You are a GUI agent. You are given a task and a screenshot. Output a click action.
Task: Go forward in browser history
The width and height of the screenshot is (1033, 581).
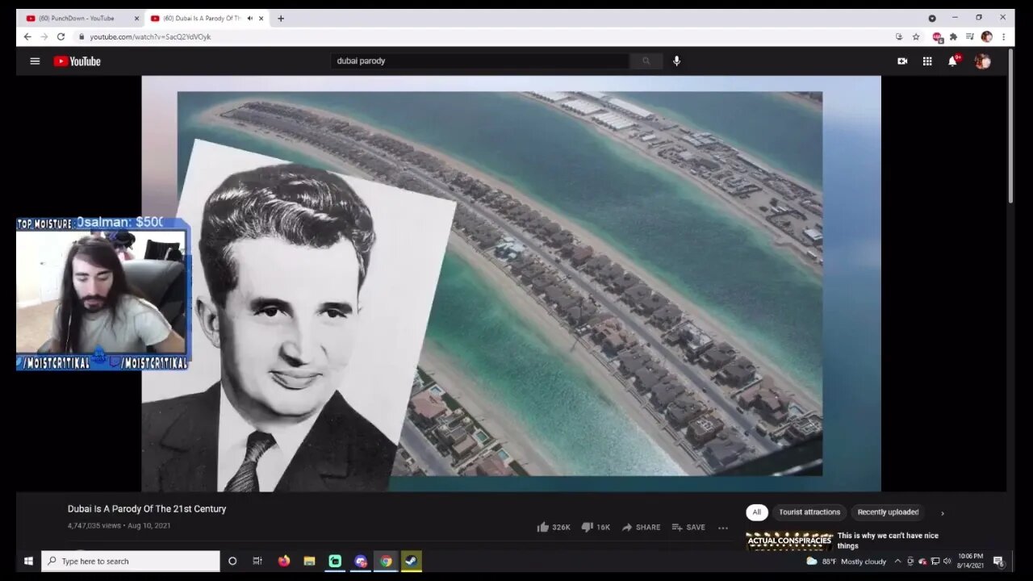coord(44,36)
